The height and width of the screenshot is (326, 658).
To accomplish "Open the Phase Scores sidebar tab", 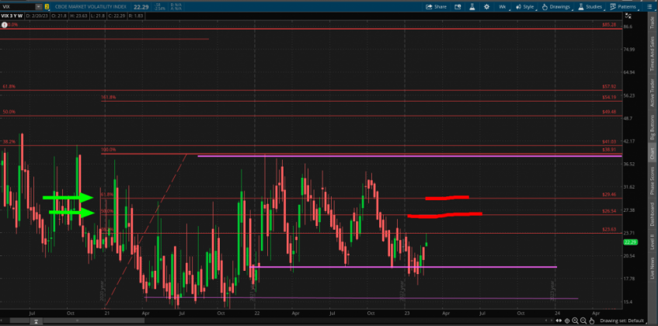I will point(652,181).
